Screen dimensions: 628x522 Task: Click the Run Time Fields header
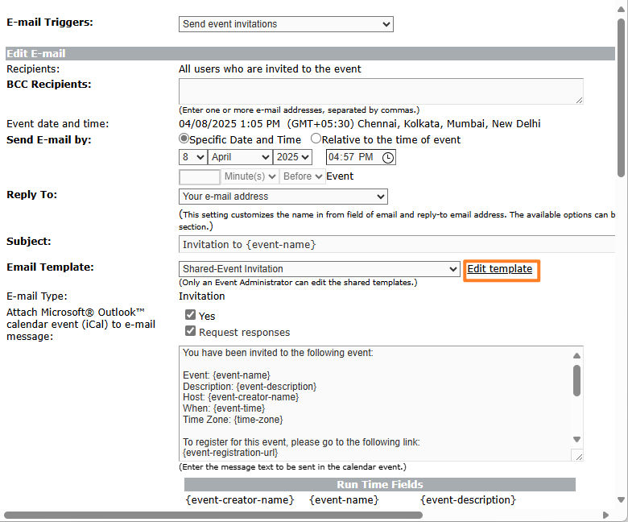point(380,484)
